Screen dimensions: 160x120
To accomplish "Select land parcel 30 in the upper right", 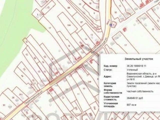I will tap(115, 12).
